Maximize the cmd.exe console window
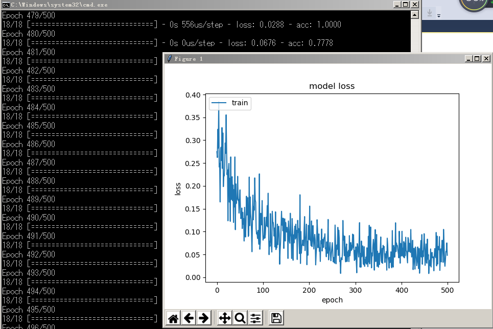The height and width of the screenshot is (329, 493). (x=406, y=5)
